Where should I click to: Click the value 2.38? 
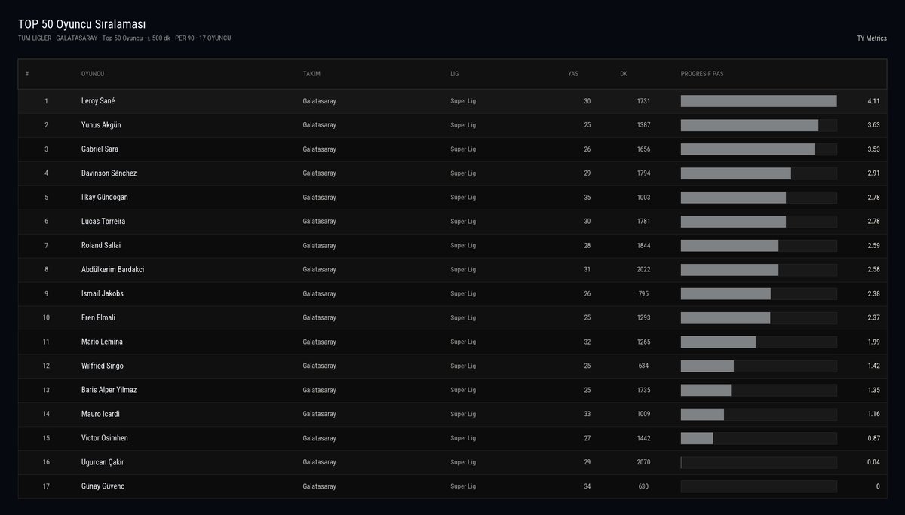click(x=873, y=294)
